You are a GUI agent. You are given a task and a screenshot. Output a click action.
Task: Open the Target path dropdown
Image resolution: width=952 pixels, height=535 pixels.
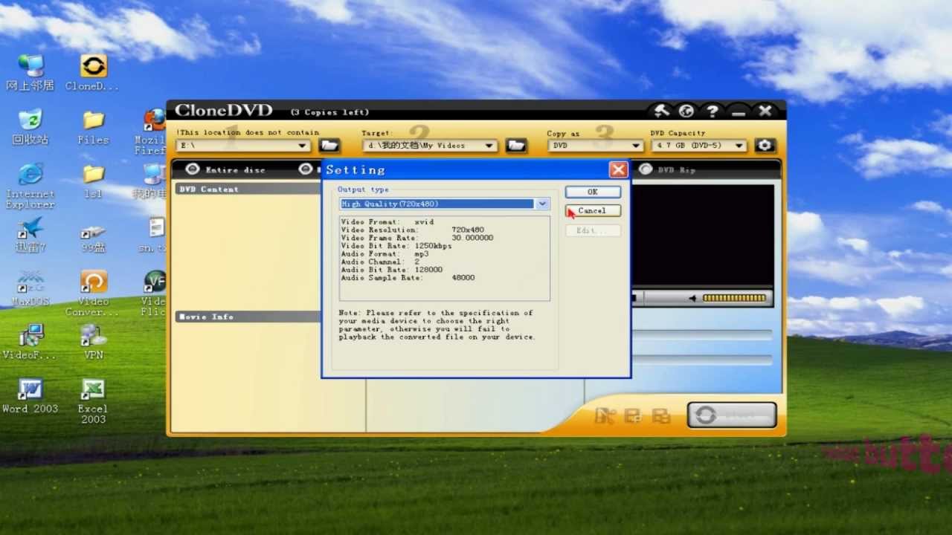[x=489, y=146]
